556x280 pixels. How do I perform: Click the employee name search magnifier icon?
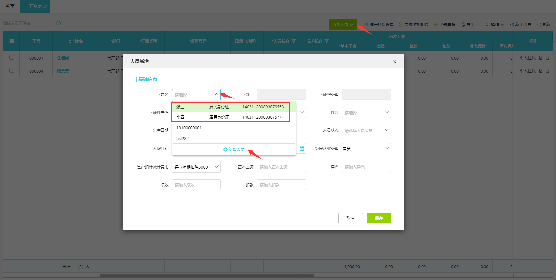(x=59, y=23)
